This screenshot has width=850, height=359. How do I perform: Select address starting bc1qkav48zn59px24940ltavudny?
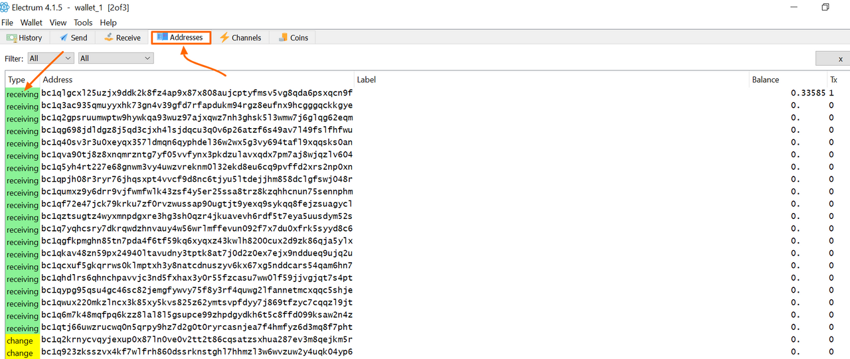click(x=197, y=253)
